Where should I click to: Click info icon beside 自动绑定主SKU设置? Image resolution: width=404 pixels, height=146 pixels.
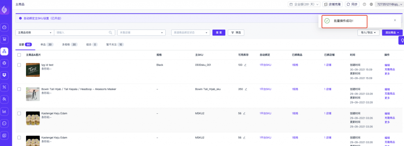pyautogui.click(x=21, y=18)
